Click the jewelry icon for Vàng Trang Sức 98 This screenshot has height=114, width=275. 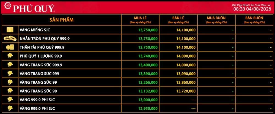10,91
